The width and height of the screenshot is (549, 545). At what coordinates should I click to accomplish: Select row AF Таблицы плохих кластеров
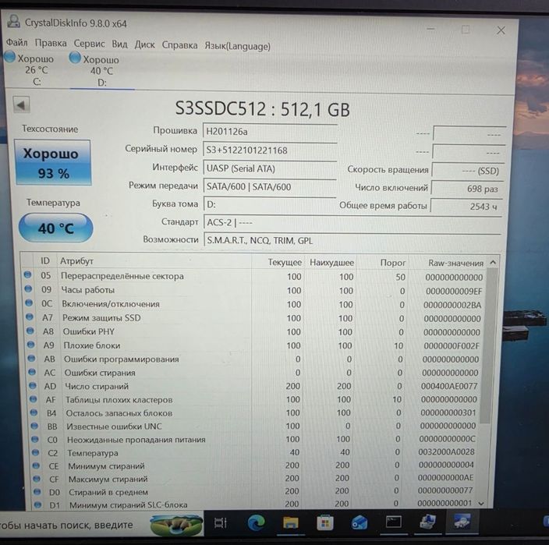[254, 399]
